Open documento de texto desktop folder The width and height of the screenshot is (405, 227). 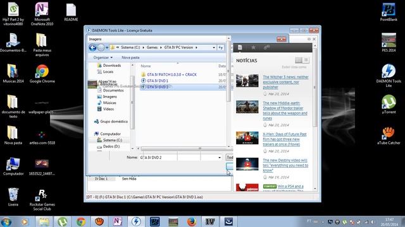click(x=13, y=106)
